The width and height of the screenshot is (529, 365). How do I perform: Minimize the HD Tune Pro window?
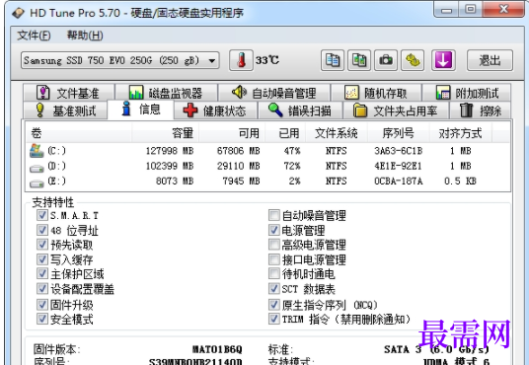click(446, 9)
